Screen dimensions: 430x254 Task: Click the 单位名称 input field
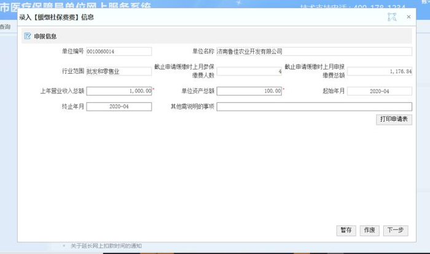click(x=315, y=51)
